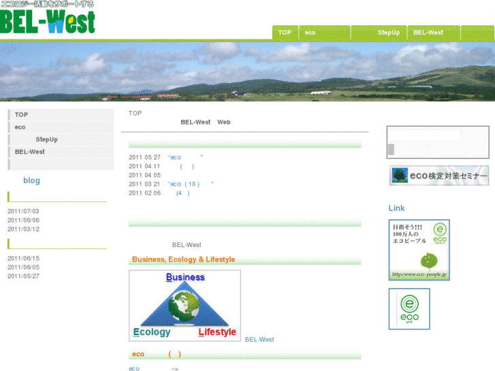Click the date text 2011 04 05

tap(144, 175)
